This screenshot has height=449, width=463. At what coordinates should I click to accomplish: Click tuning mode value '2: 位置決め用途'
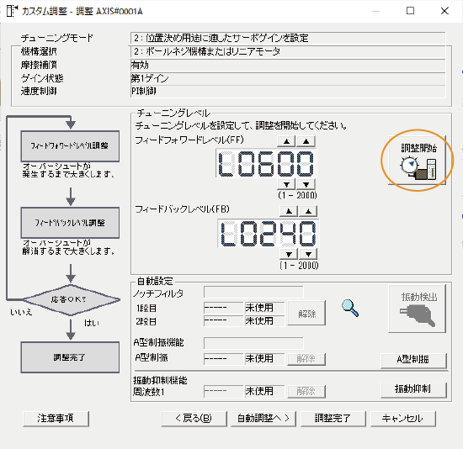click(x=288, y=38)
